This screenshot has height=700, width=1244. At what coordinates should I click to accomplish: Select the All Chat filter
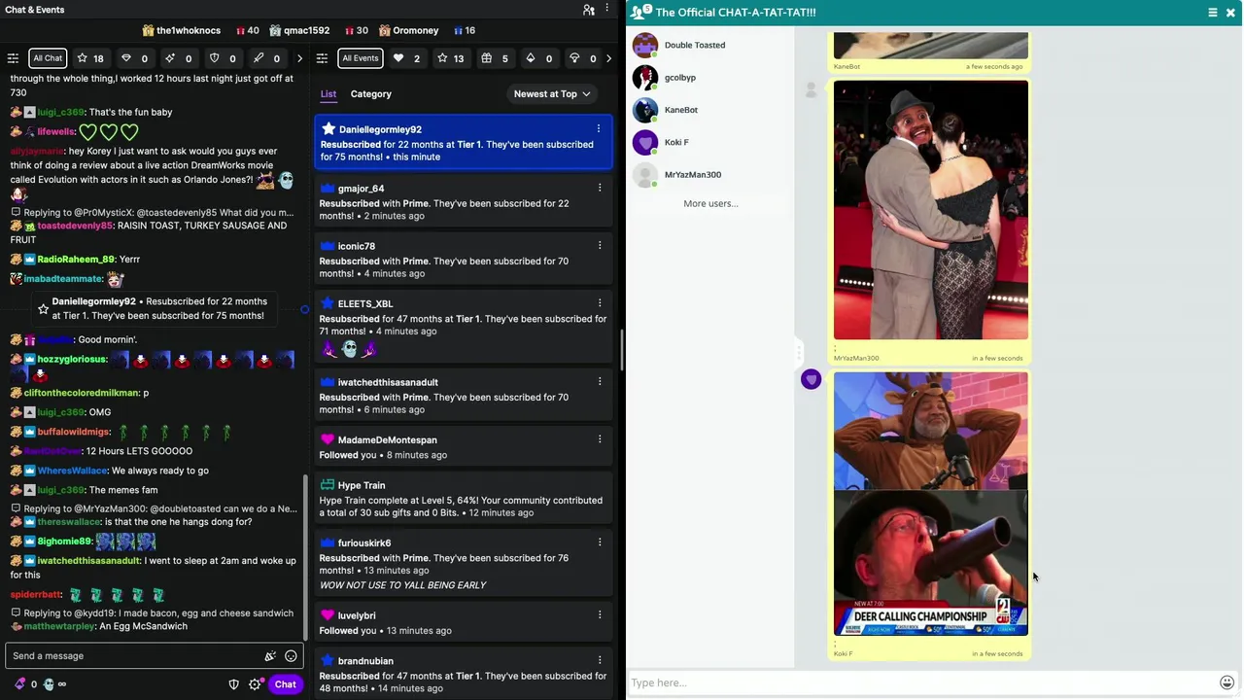[48, 58]
